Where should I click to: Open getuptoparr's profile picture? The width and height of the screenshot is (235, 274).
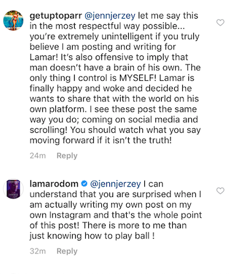(x=13, y=21)
